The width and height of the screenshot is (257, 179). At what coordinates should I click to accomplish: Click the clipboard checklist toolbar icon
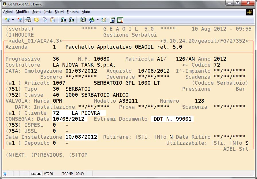(x=112, y=20)
